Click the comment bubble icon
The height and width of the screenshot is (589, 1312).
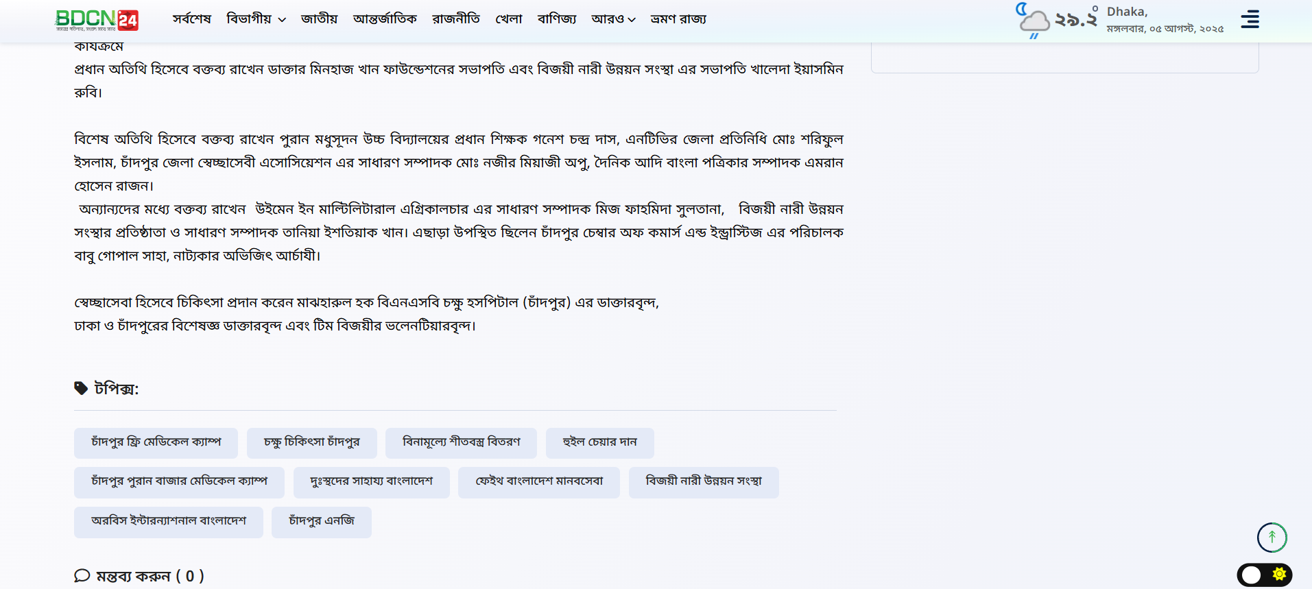point(82,576)
